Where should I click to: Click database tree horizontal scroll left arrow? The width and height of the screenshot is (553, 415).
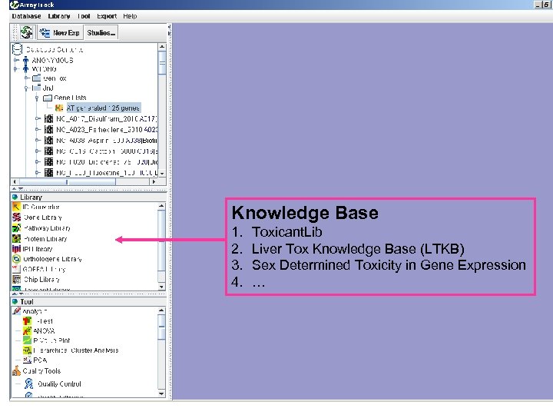15,181
